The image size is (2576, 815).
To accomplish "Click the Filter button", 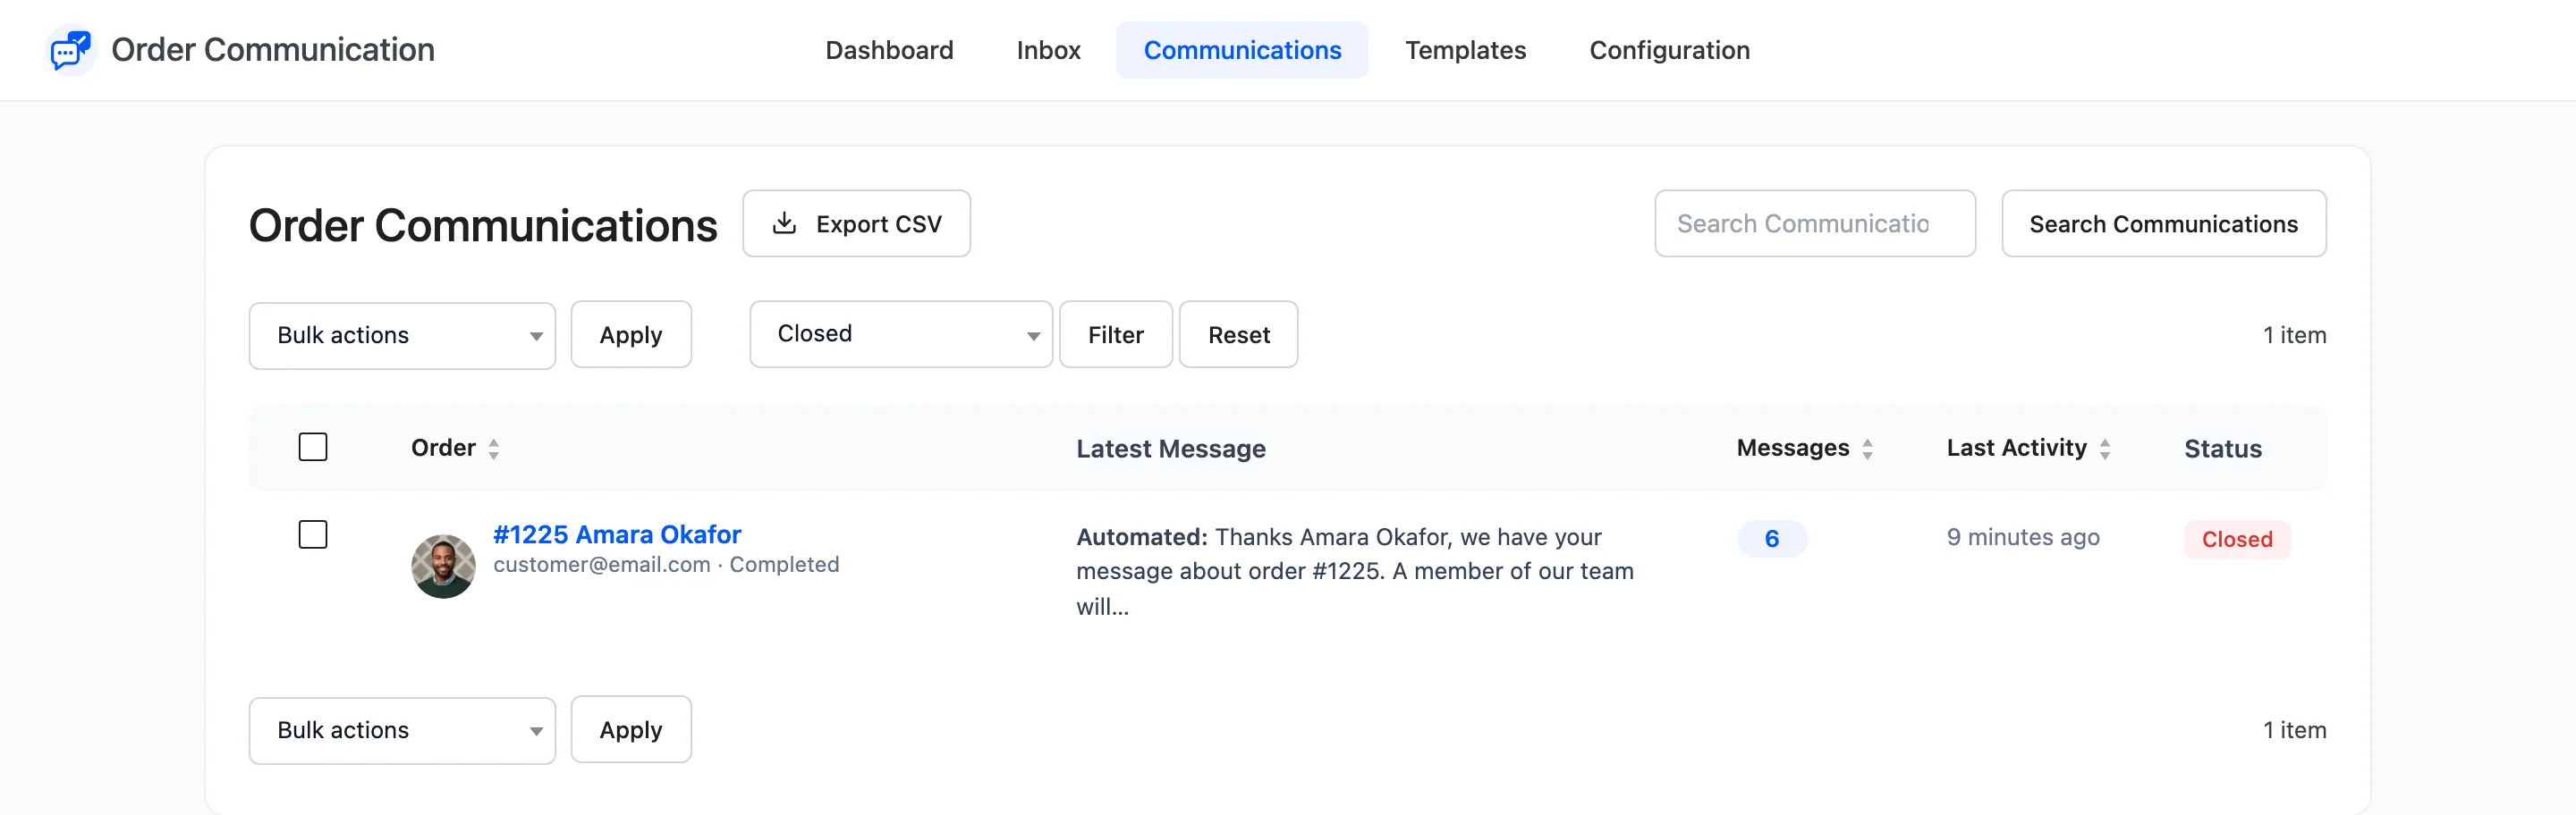I will point(1116,334).
